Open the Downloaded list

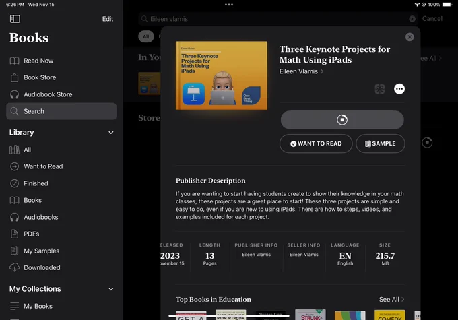61,267
